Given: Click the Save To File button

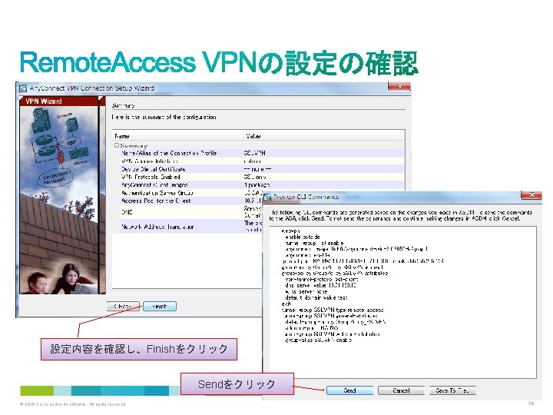Looking at the screenshot, I should click(x=452, y=390).
